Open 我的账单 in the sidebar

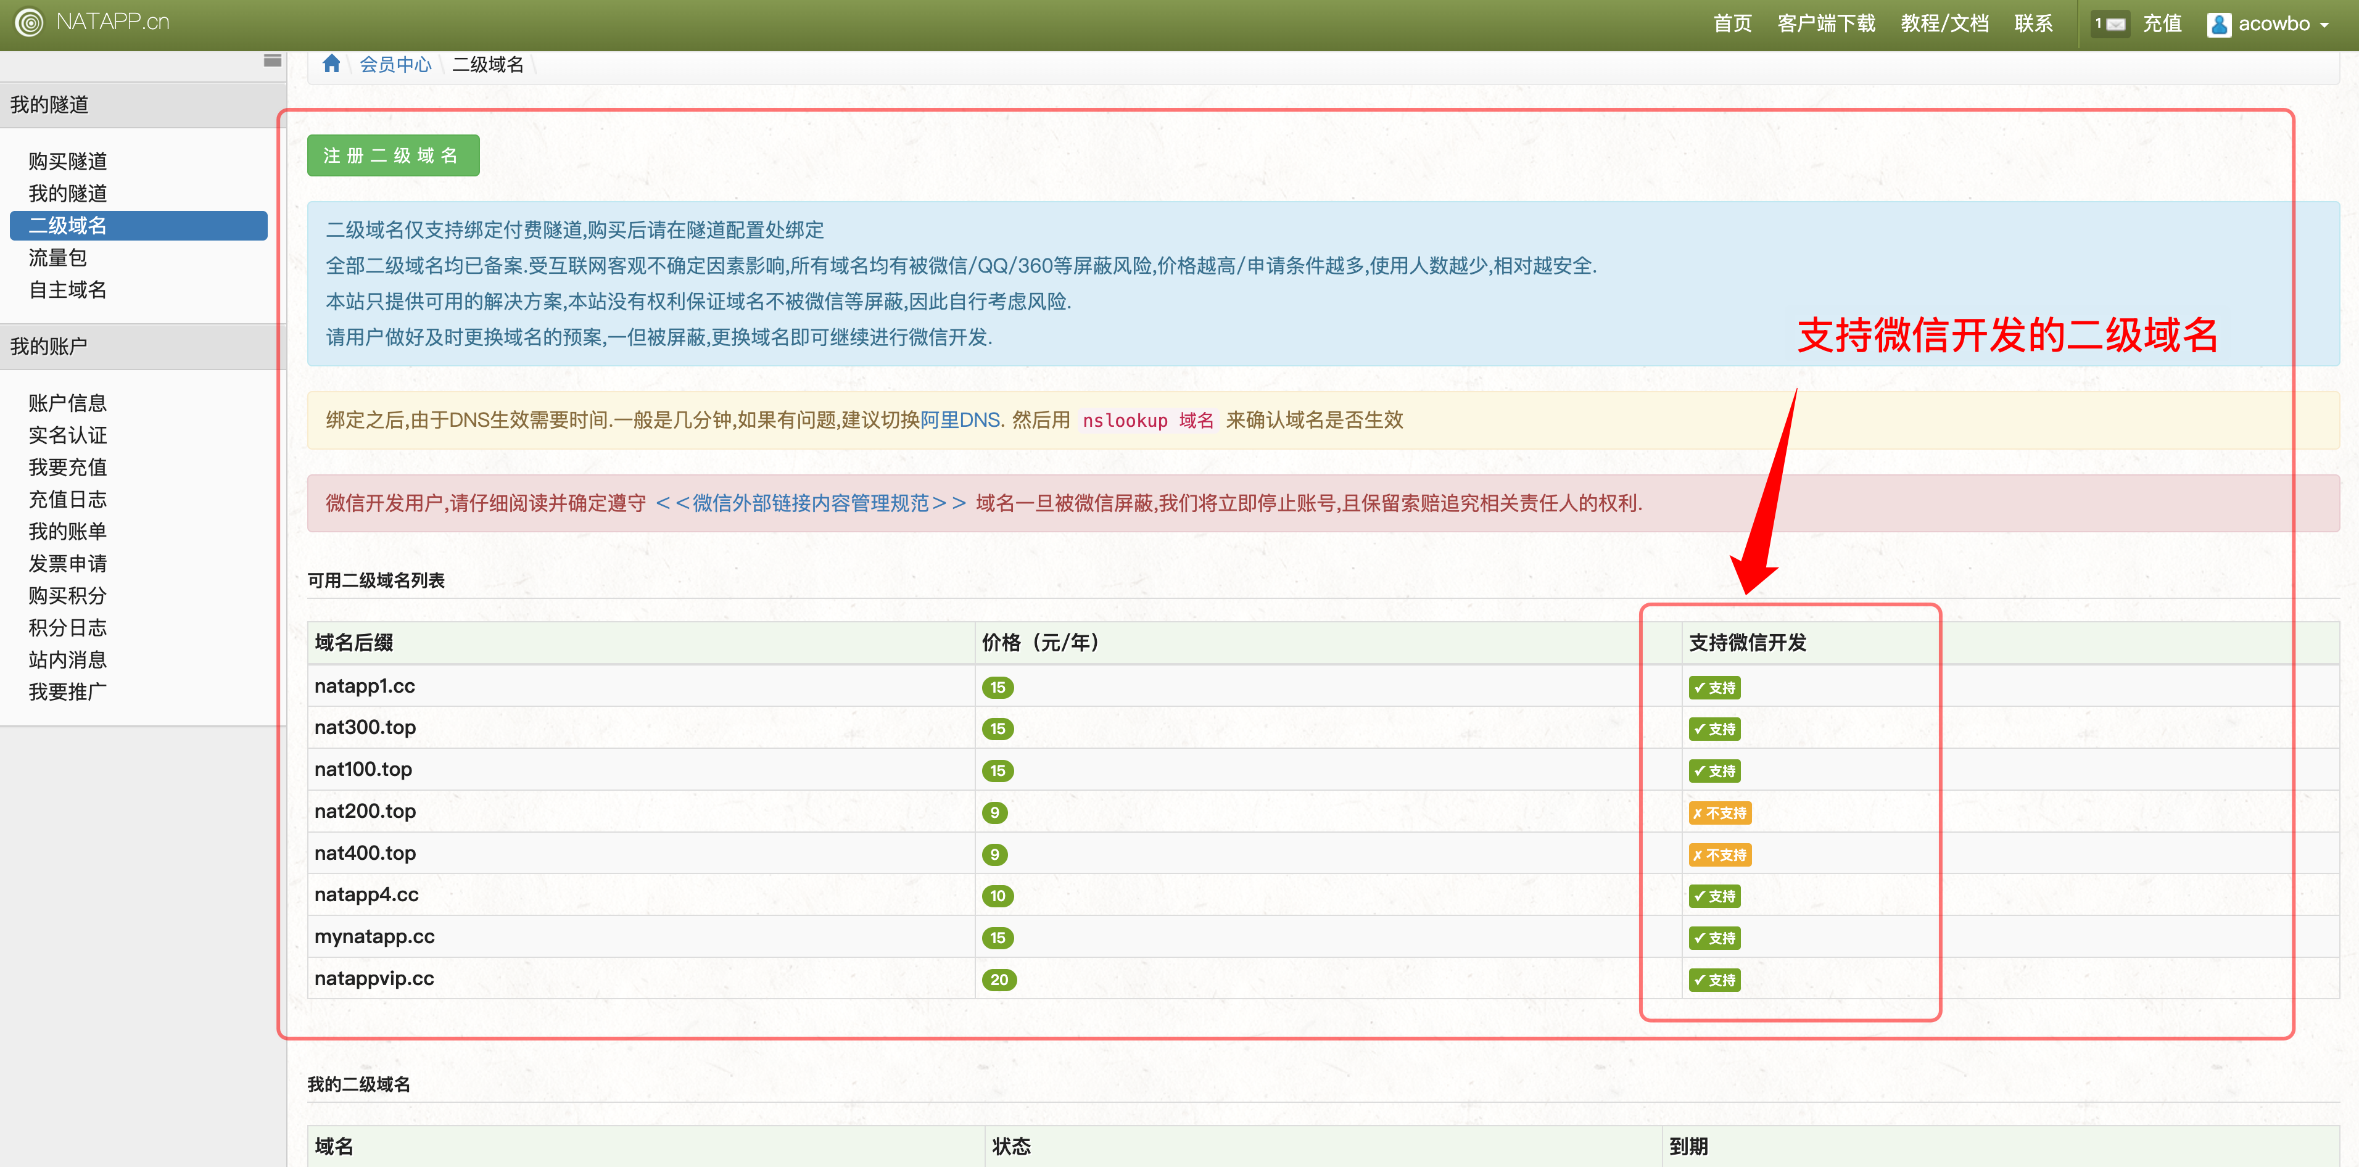point(68,531)
